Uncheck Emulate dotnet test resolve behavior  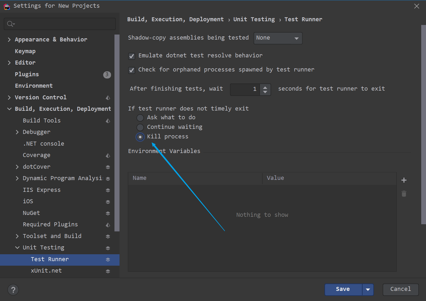tap(131, 56)
